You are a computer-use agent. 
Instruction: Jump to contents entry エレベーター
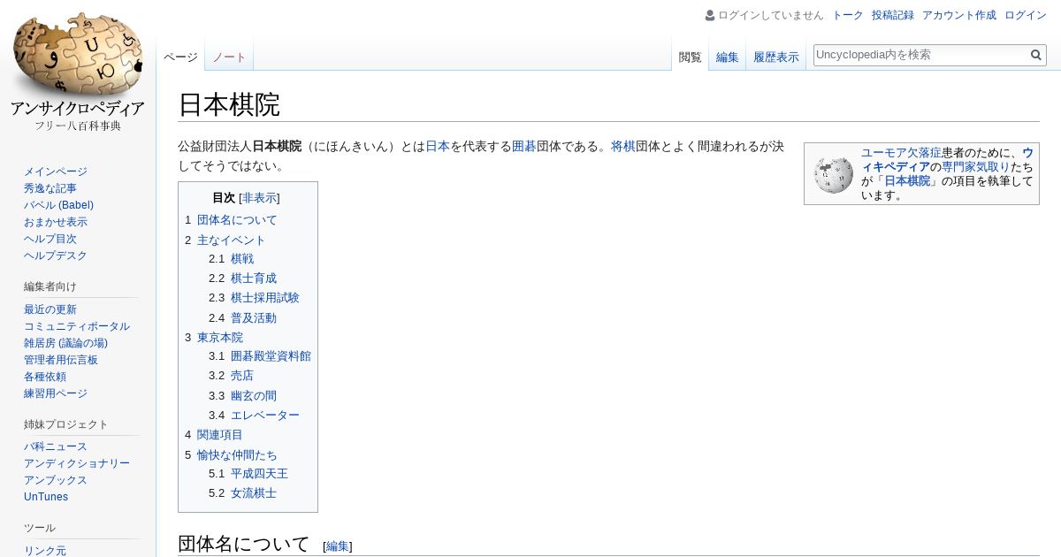pyautogui.click(x=265, y=416)
